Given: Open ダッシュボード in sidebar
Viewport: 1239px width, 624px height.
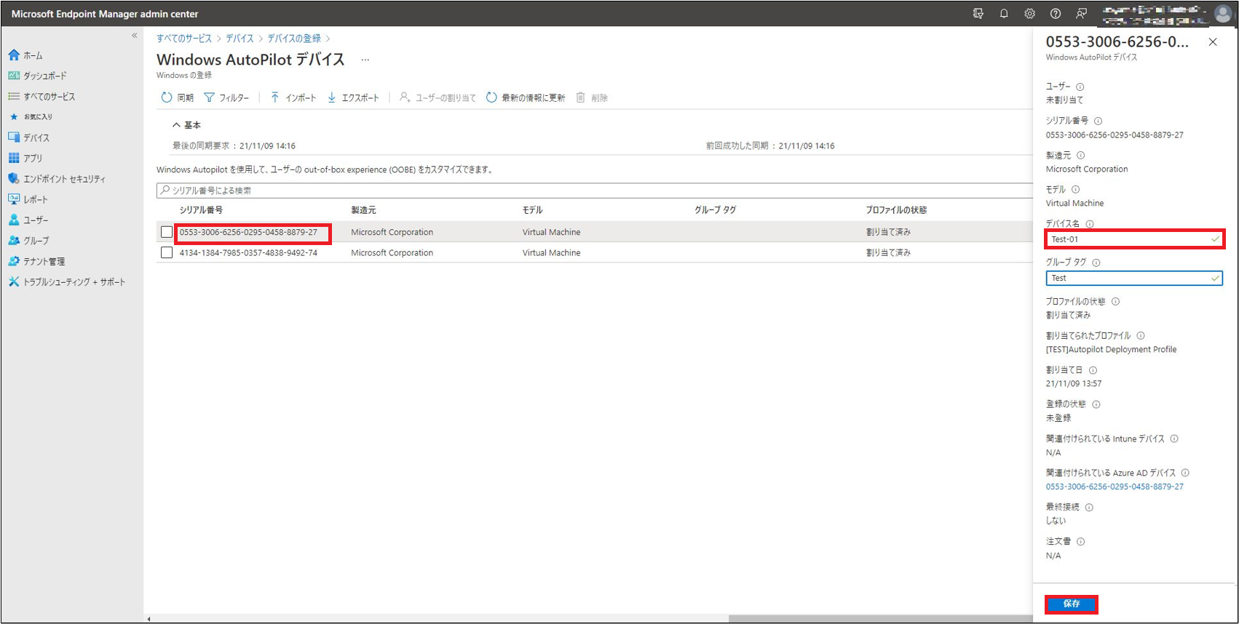Looking at the screenshot, I should click(37, 76).
